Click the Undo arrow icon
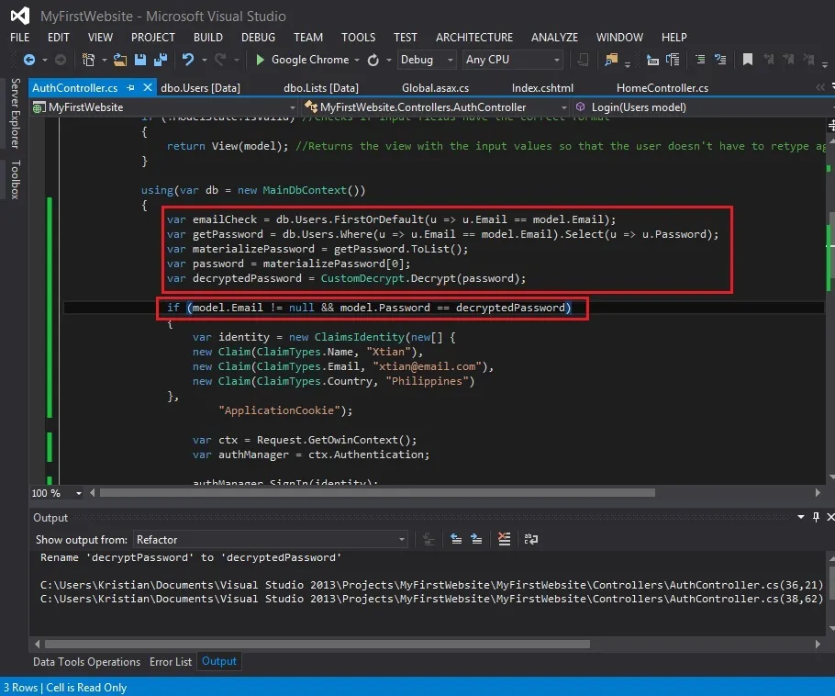The height and width of the screenshot is (696, 835). click(x=188, y=60)
